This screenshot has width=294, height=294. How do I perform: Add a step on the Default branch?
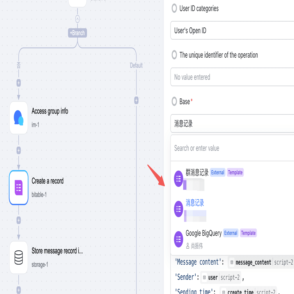coord(136,100)
